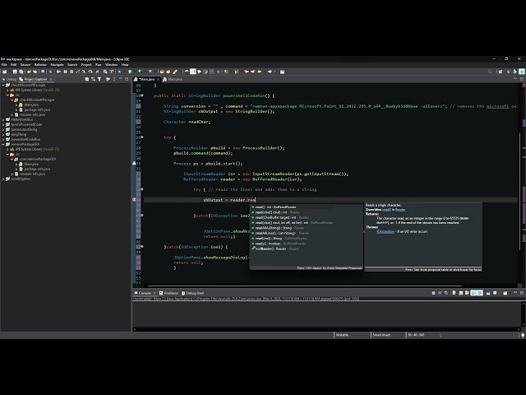
Task: Click the Run Last Tool red toolbox icon
Action: pyautogui.click(x=151, y=72)
